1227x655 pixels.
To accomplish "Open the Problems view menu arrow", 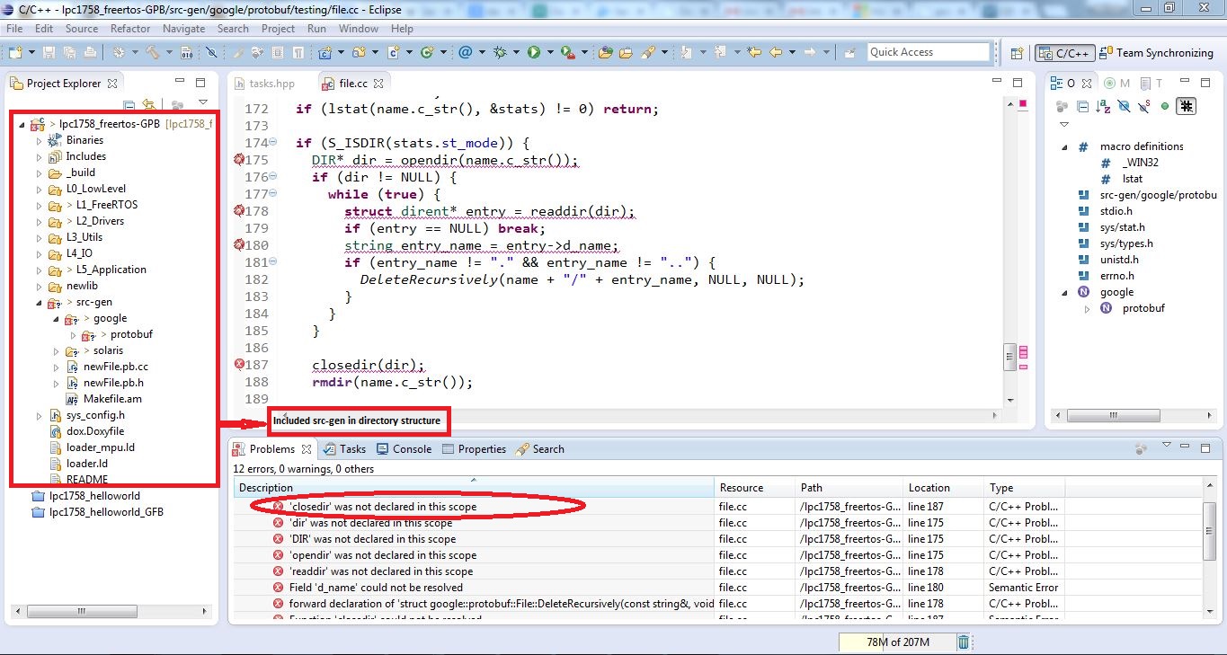I will click(x=1166, y=446).
